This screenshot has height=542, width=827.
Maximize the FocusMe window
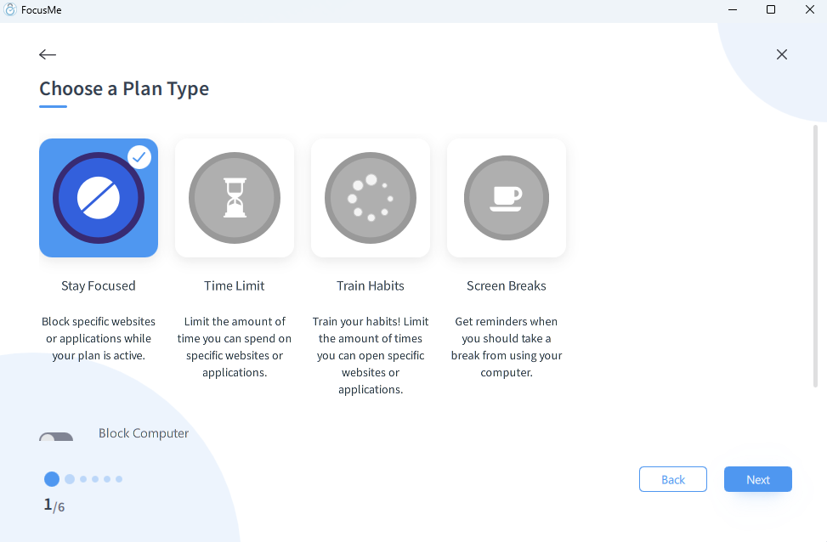(x=771, y=10)
